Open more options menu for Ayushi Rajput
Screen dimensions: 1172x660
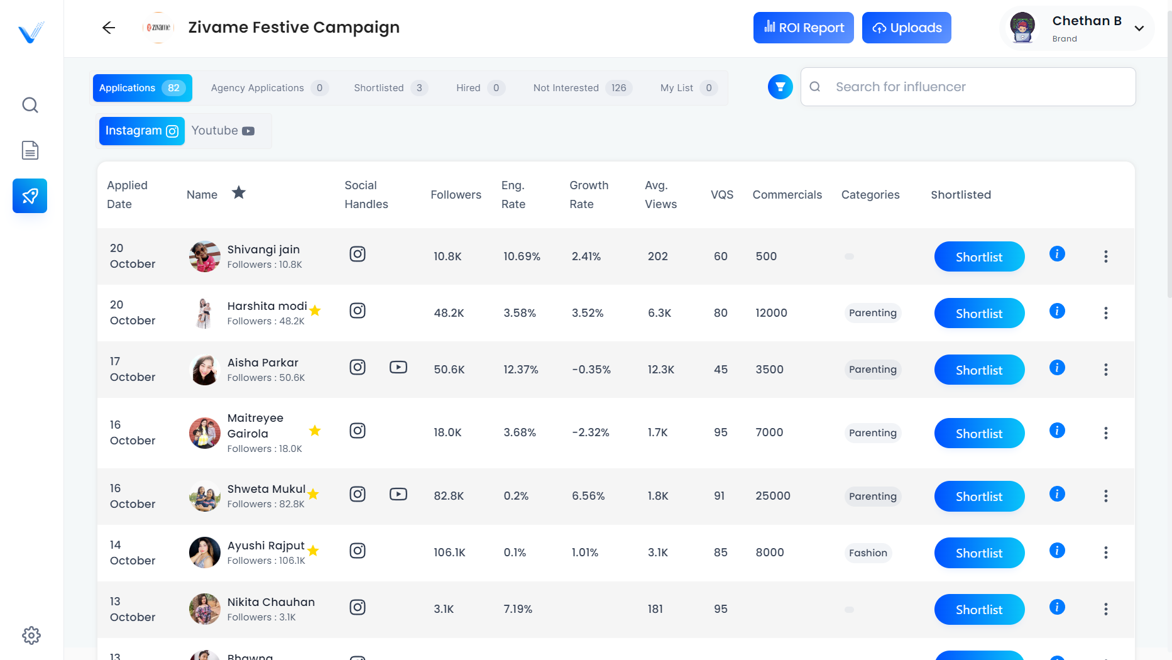1106,553
